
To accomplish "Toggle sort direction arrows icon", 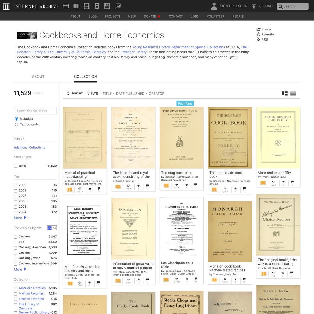I will tap(68, 93).
